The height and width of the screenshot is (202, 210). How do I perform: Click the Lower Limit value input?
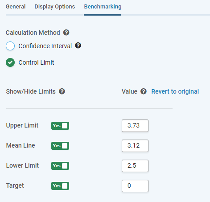(x=135, y=166)
